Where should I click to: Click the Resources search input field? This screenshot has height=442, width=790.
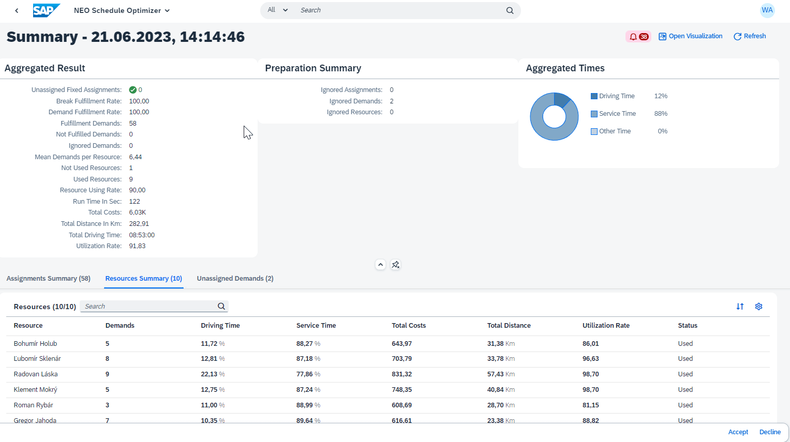point(148,307)
